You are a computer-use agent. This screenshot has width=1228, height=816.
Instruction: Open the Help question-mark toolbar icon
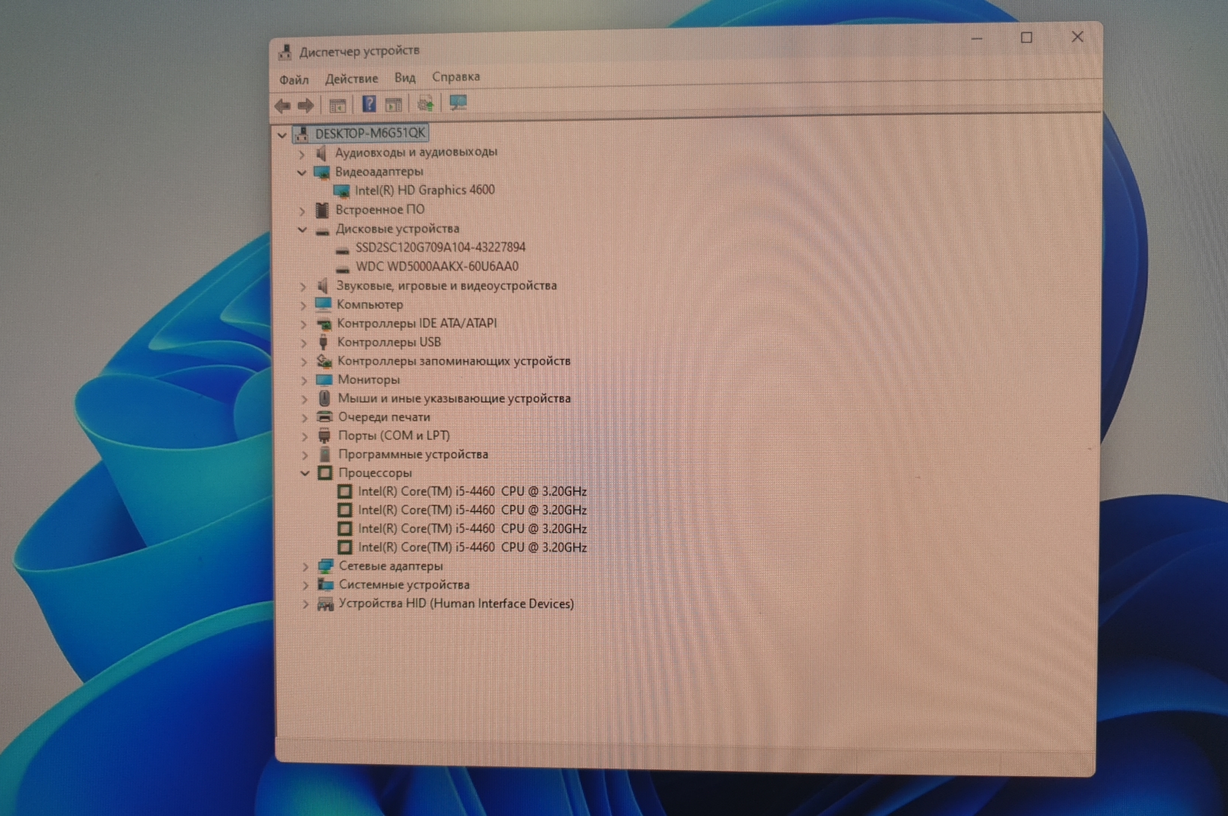coord(369,104)
